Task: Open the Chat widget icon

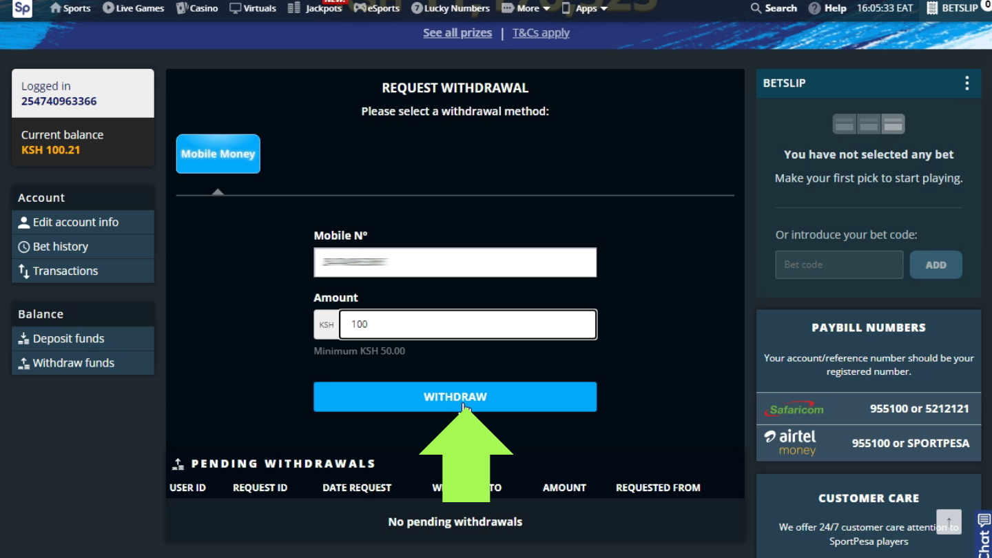Action: pos(984,534)
